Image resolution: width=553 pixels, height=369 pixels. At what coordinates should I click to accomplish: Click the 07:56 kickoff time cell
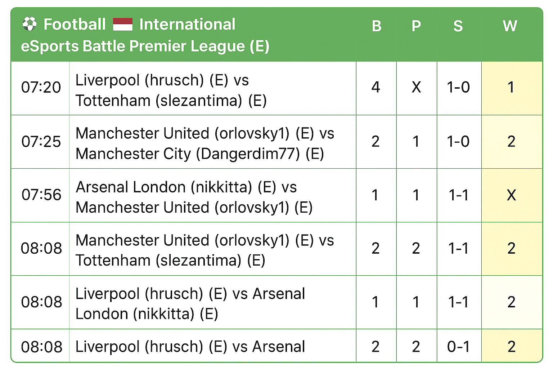coord(41,195)
